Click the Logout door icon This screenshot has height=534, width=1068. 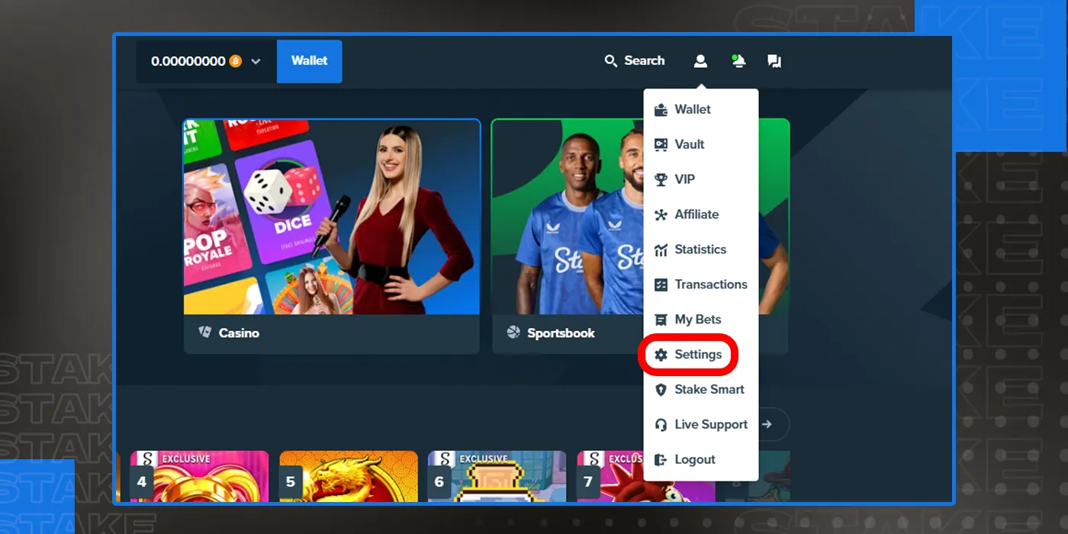click(661, 460)
